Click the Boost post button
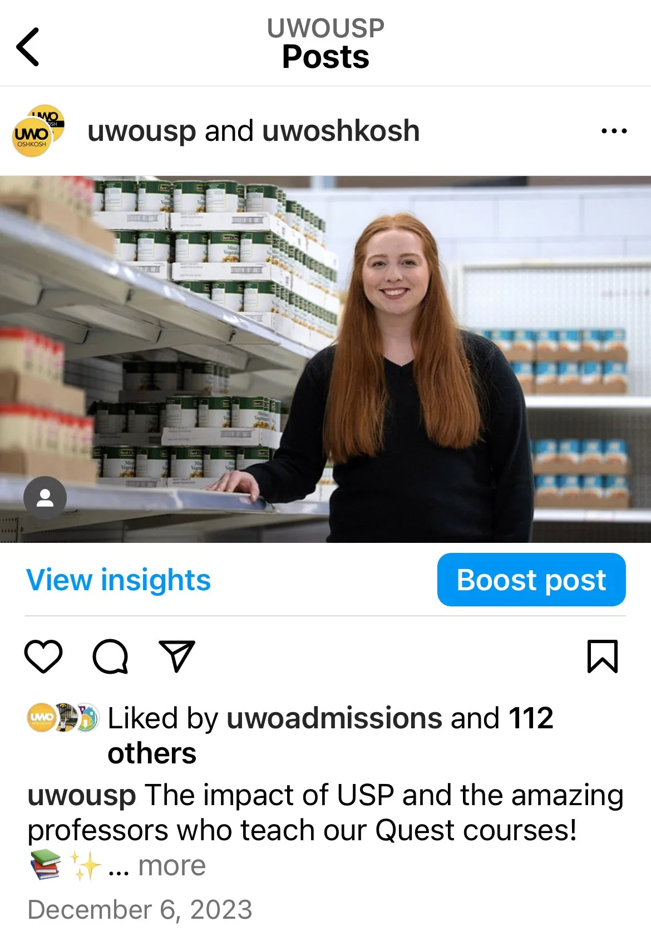The image size is (651, 936). point(531,580)
